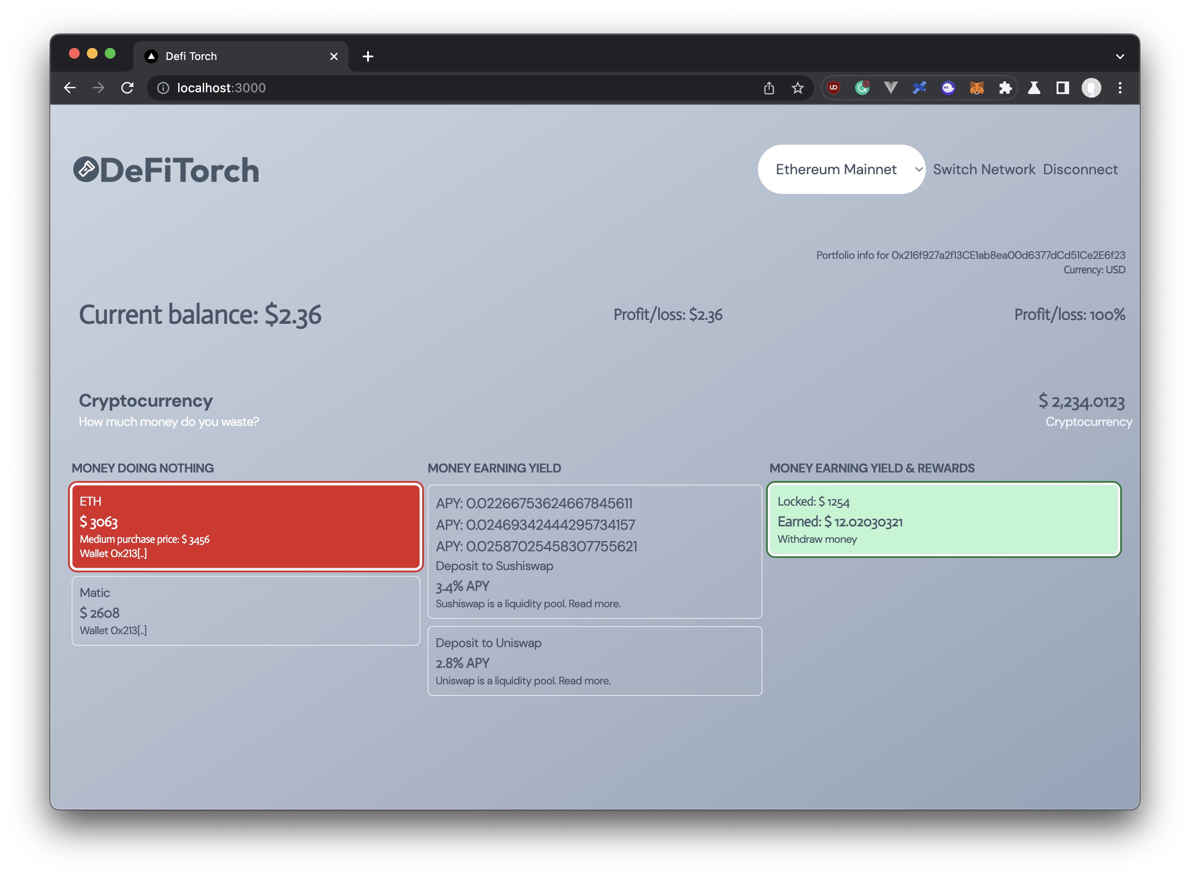Screen dimensions: 1190x876
Task: Click the Deposit to Uniswap card
Action: tap(595, 661)
